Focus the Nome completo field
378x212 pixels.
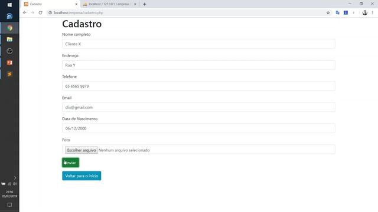pos(198,44)
